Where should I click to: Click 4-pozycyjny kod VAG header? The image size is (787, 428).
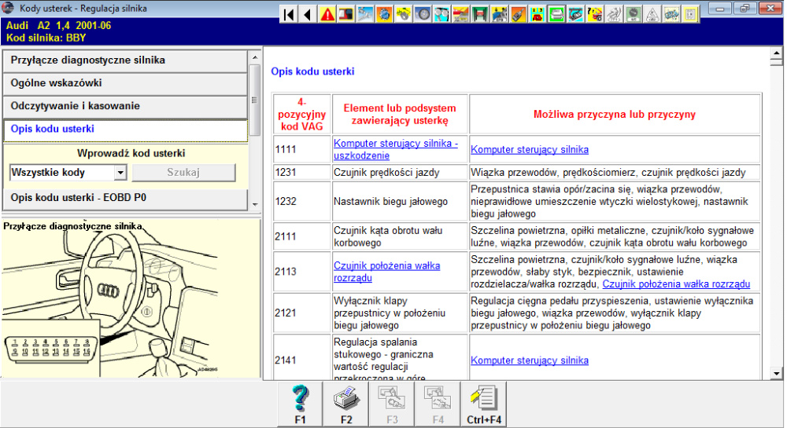point(301,114)
